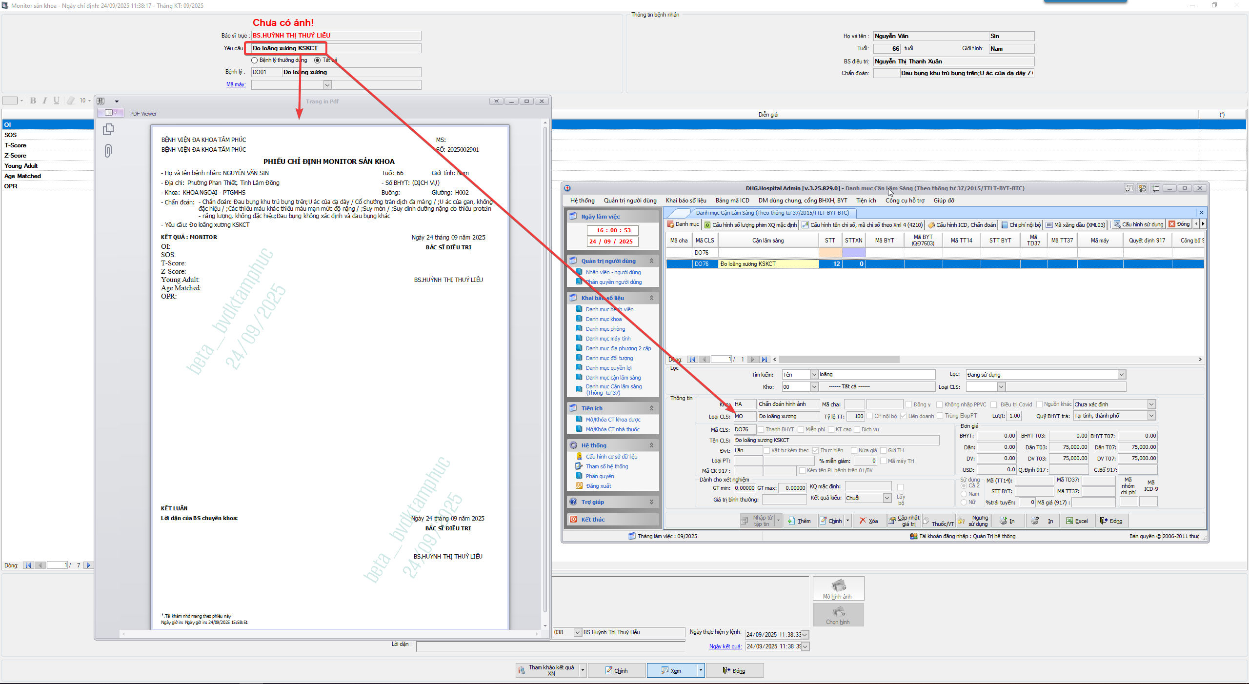Uncheck the Thực hiện checkbox
The width and height of the screenshot is (1249, 684).
[815, 451]
